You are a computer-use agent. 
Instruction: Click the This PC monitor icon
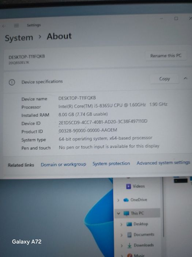point(127,213)
